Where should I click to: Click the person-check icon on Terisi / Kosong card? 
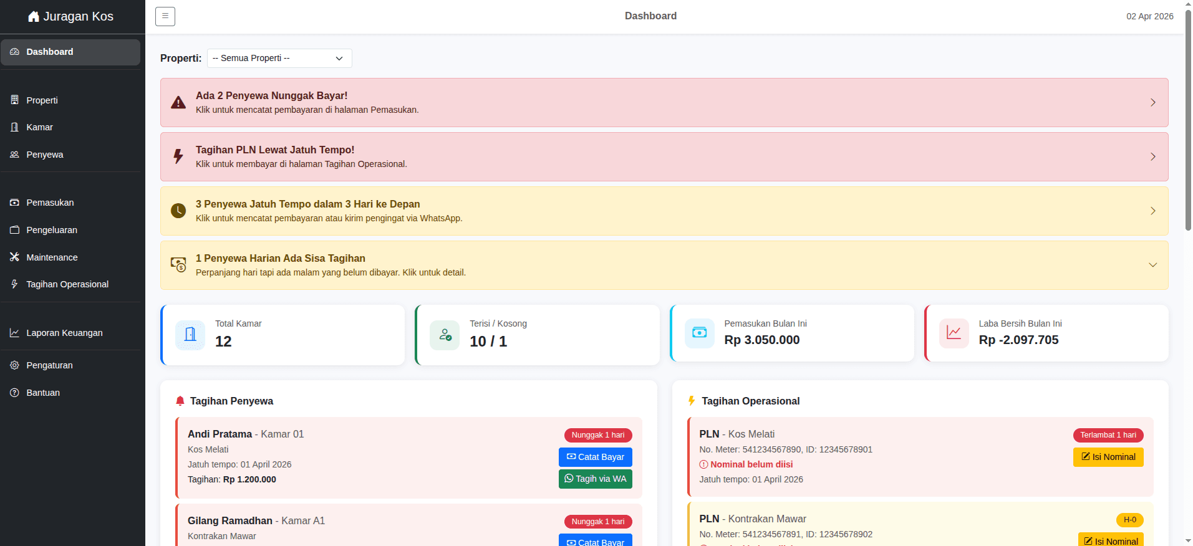(445, 335)
